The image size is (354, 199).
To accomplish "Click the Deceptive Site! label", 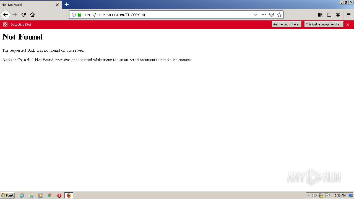I will [x=21, y=25].
